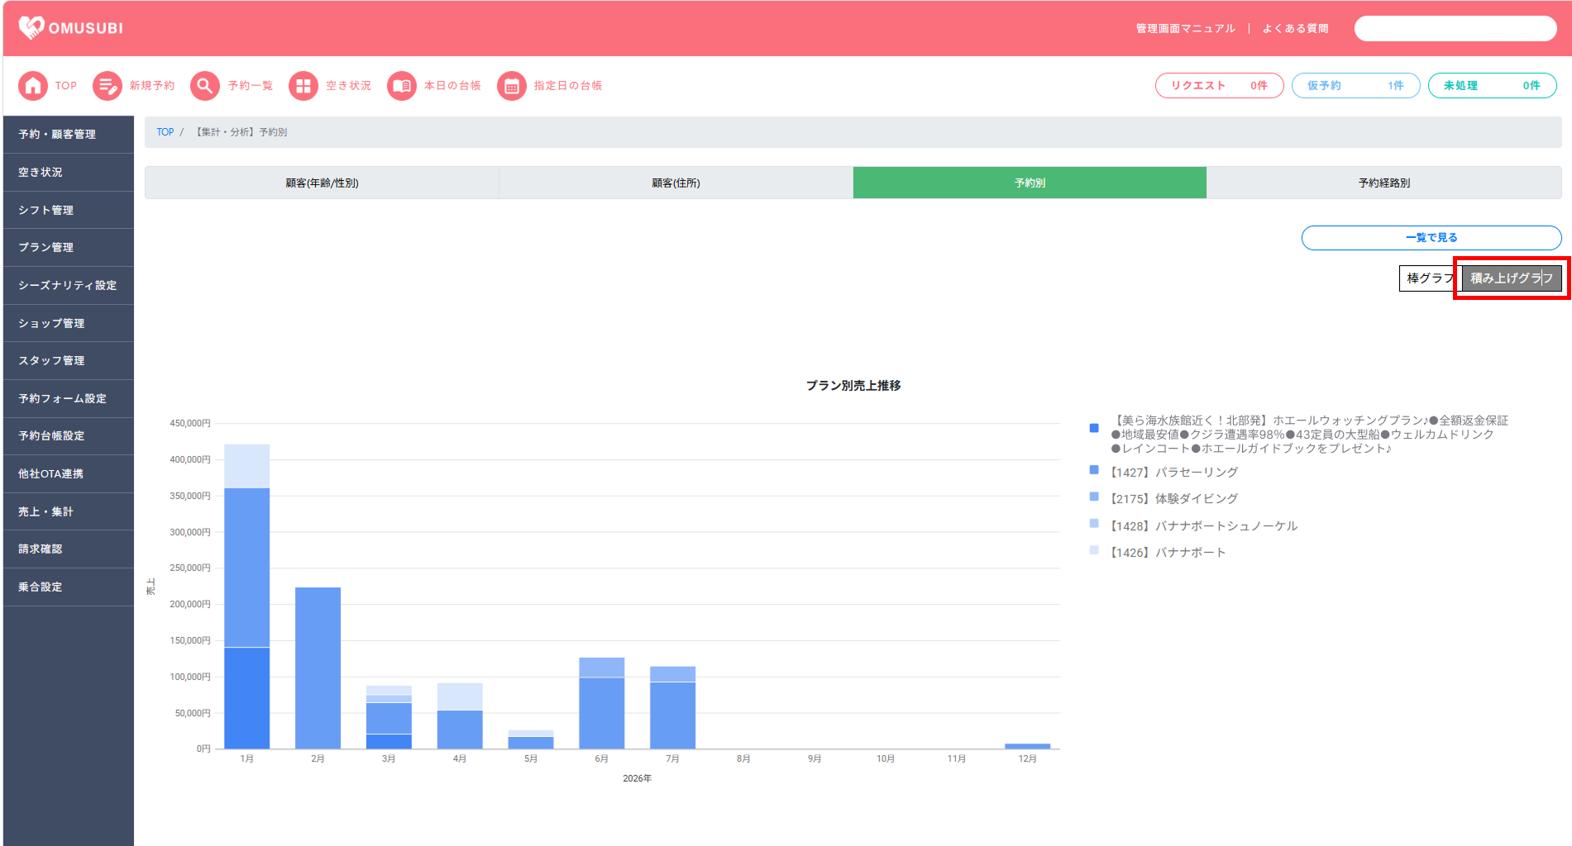Click the header search input field
The height and width of the screenshot is (846, 1572).
(x=1455, y=28)
